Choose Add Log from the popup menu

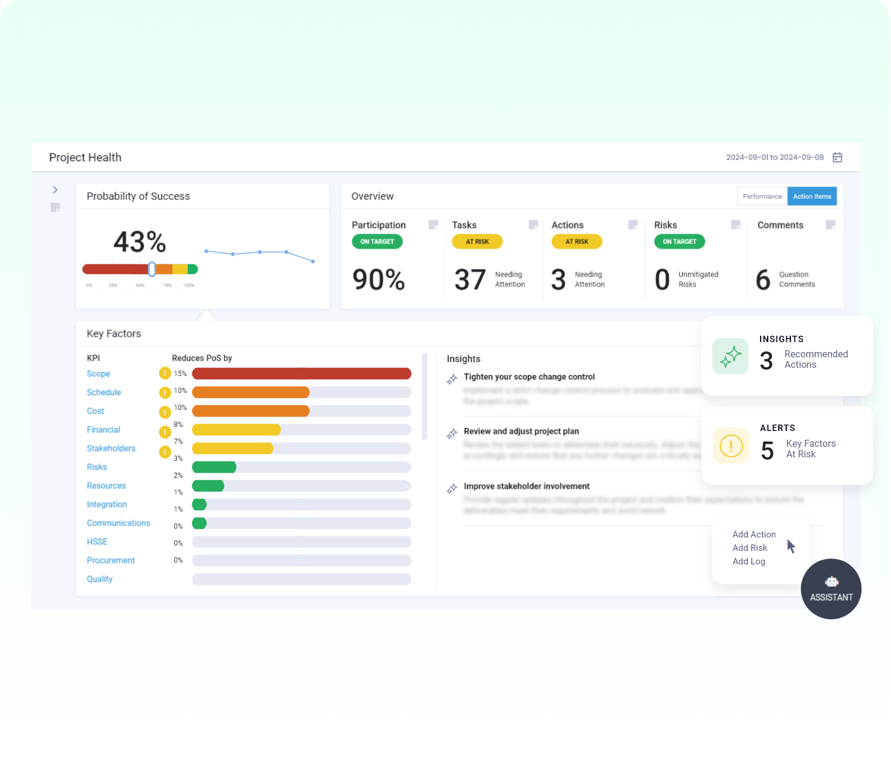(749, 561)
